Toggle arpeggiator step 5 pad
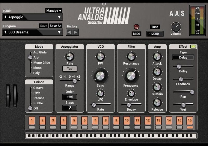This screenshot has width=208, height=146. (x=74, y=120)
